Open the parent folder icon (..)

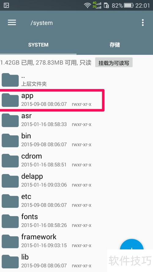[10, 80]
